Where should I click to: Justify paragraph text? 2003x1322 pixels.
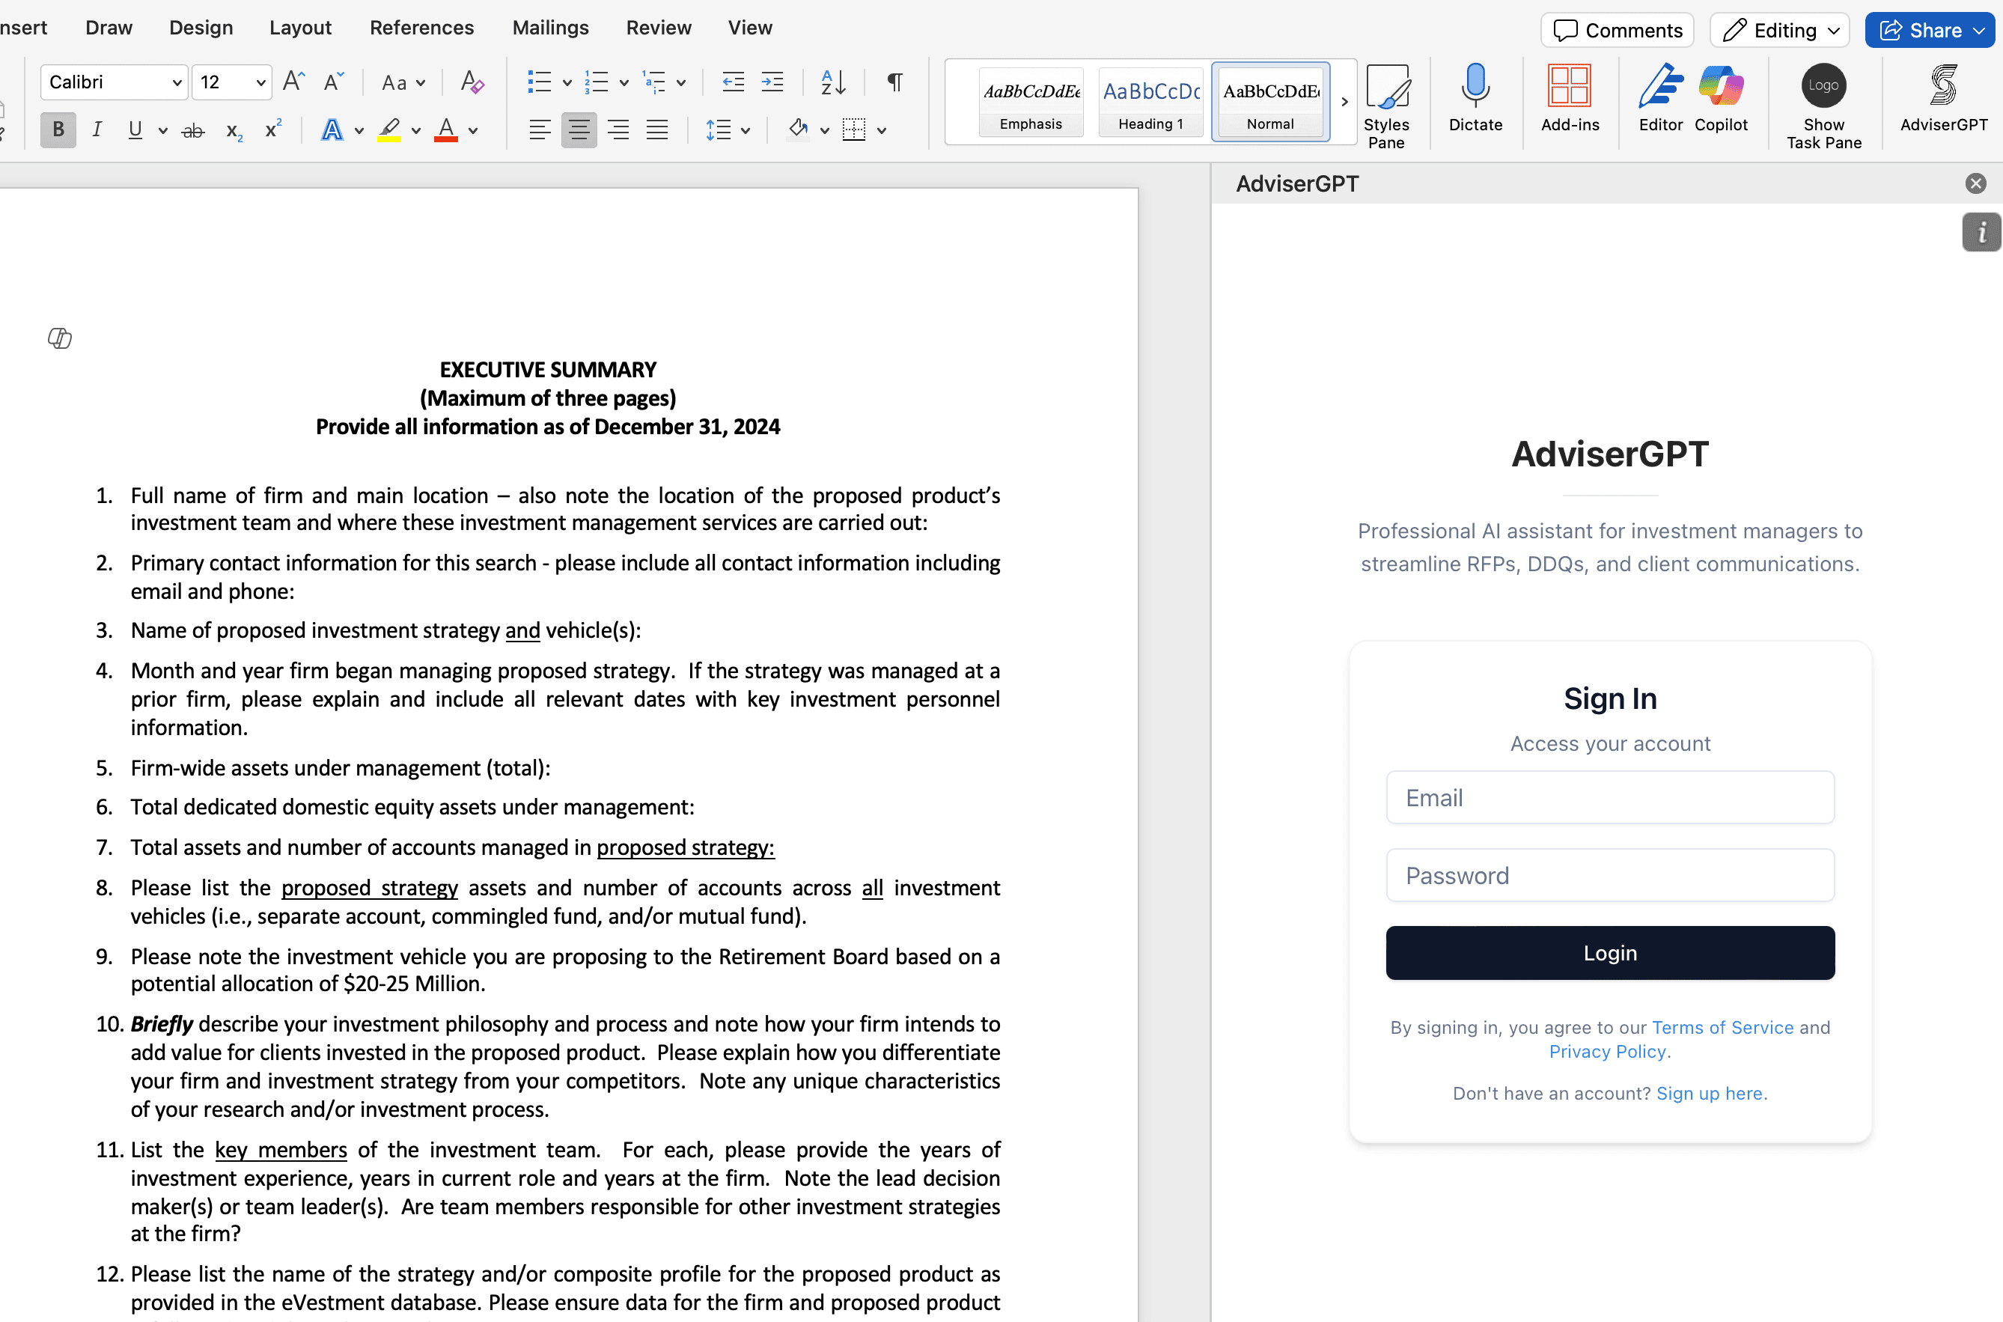coord(656,130)
